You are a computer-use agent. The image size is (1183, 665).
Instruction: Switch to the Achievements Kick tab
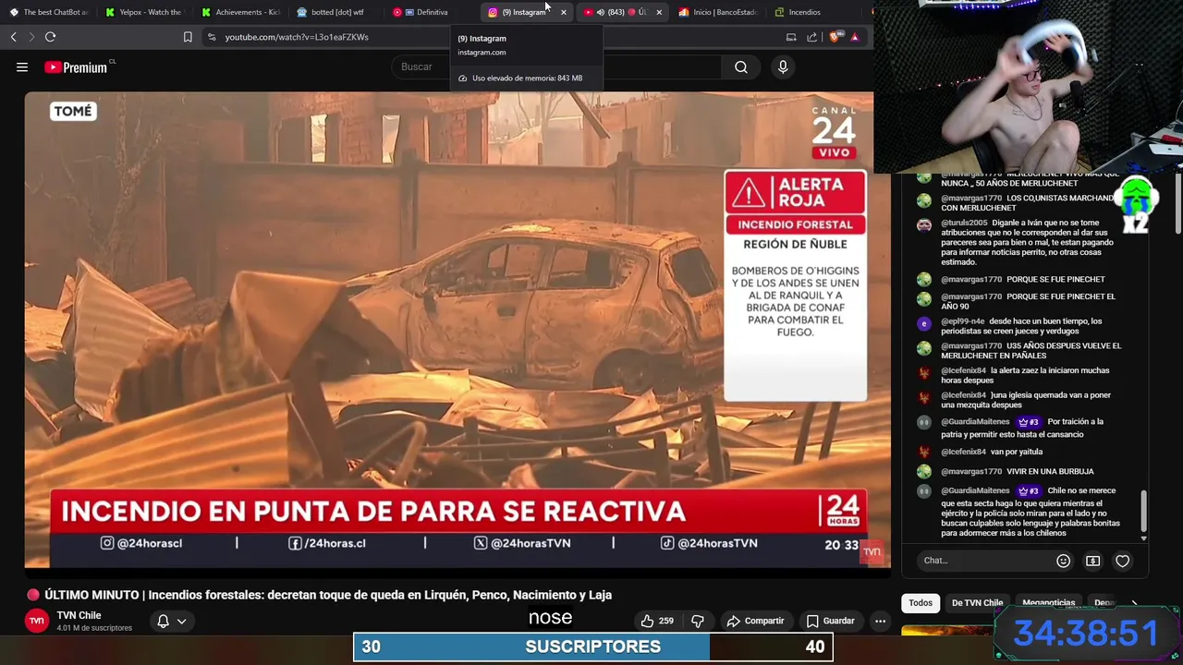coord(240,12)
